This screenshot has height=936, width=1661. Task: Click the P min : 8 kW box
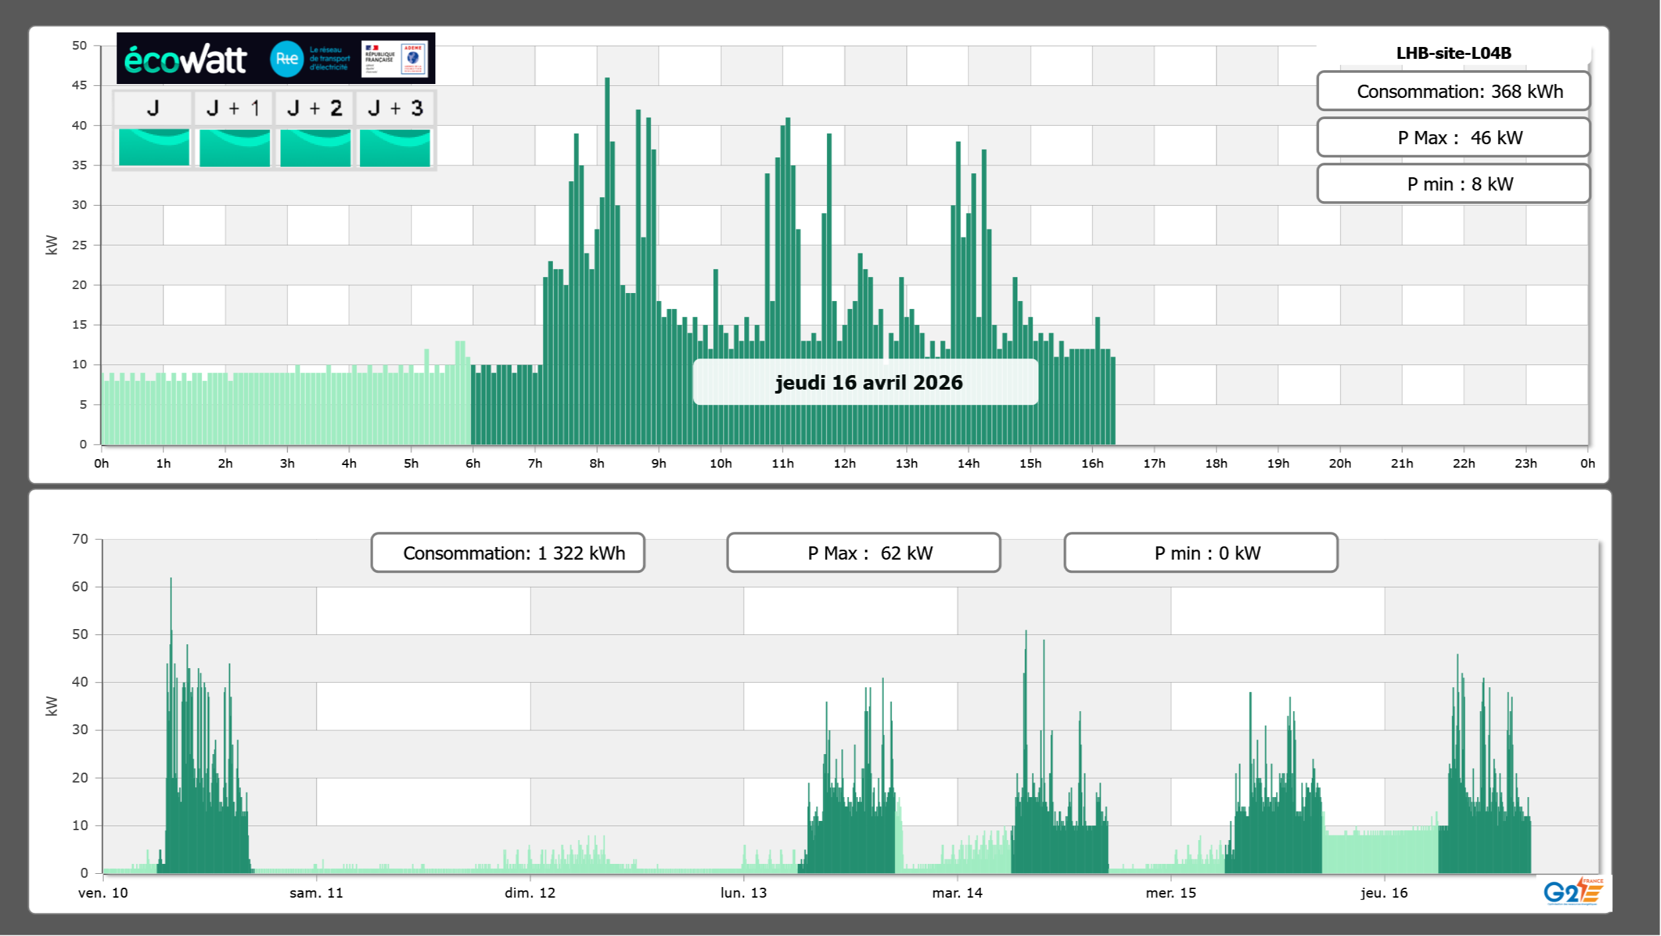(x=1453, y=184)
